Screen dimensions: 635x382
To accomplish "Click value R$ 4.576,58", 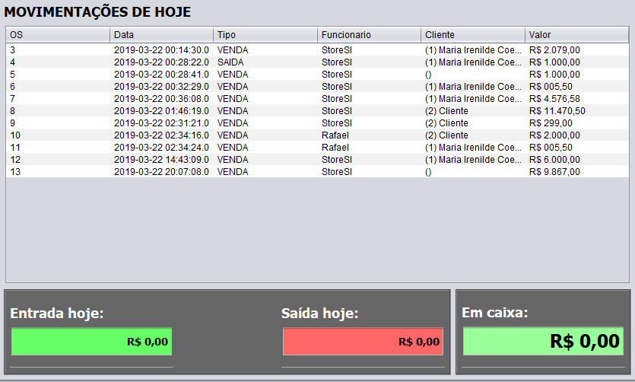I will (x=554, y=98).
